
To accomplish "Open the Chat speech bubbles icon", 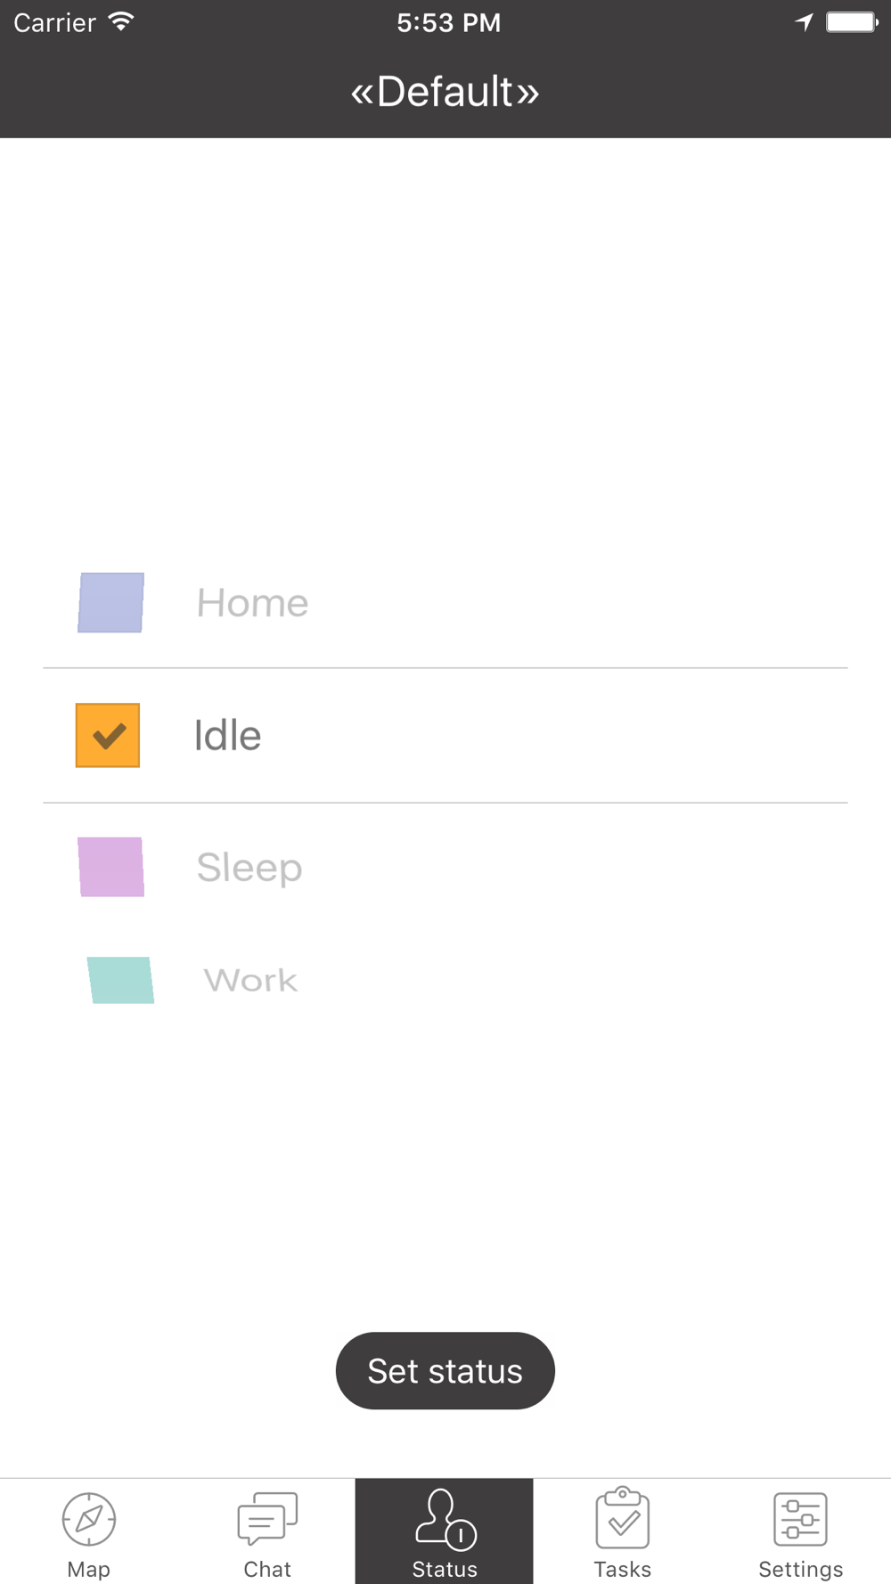I will [267, 1519].
